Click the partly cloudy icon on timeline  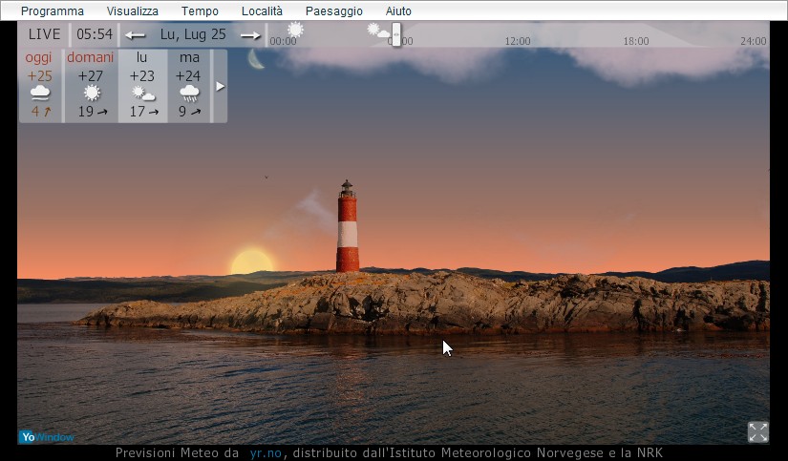(378, 31)
